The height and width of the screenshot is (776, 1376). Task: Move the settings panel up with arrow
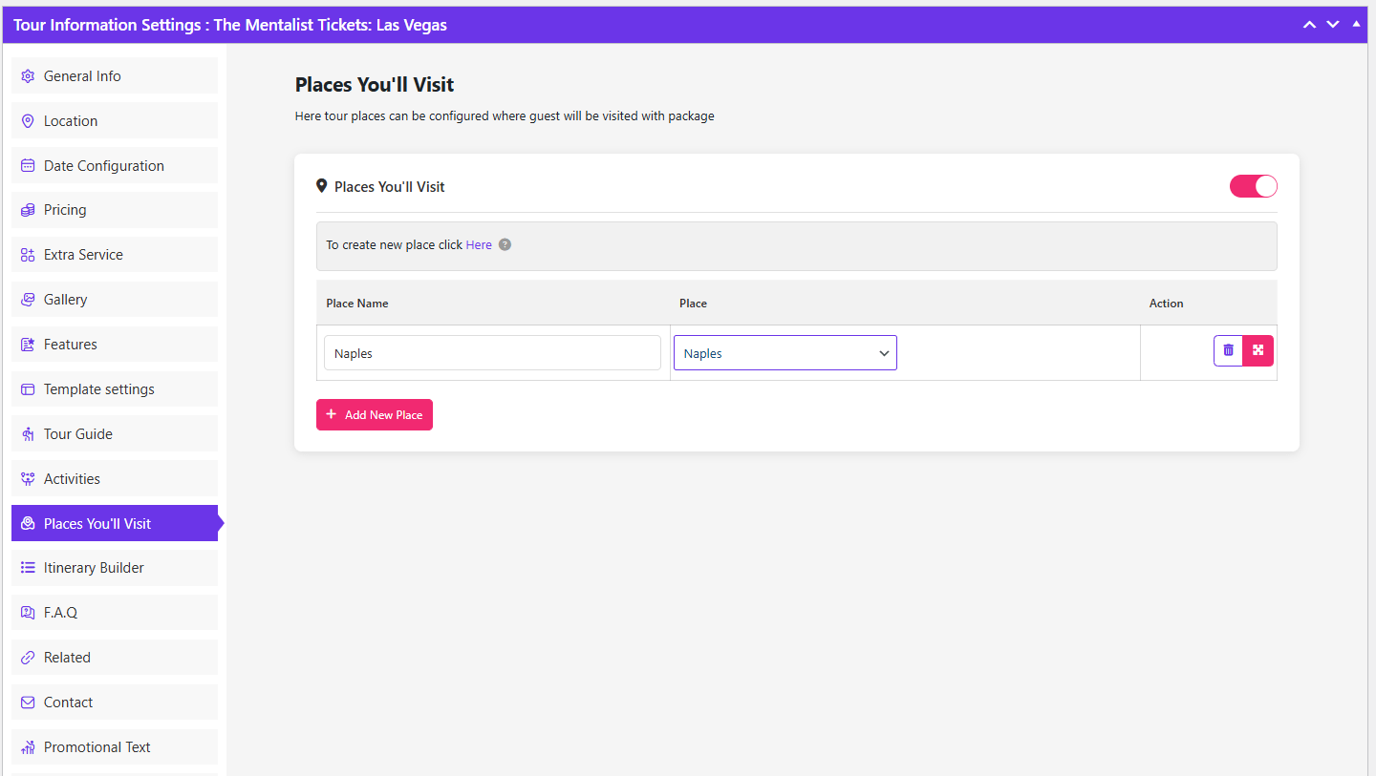[1309, 25]
